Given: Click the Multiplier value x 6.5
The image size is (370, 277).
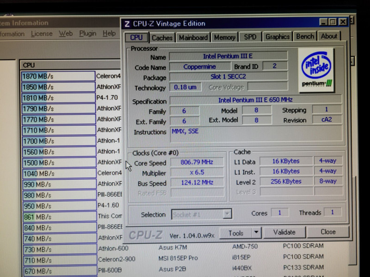Looking at the screenshot, I should pyautogui.click(x=197, y=172).
